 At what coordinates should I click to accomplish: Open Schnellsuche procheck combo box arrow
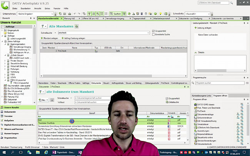click(x=148, y=33)
